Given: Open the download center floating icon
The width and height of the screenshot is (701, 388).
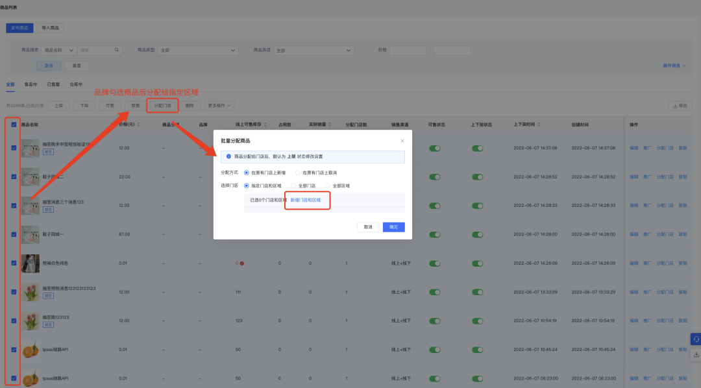Looking at the screenshot, I should pos(696,354).
